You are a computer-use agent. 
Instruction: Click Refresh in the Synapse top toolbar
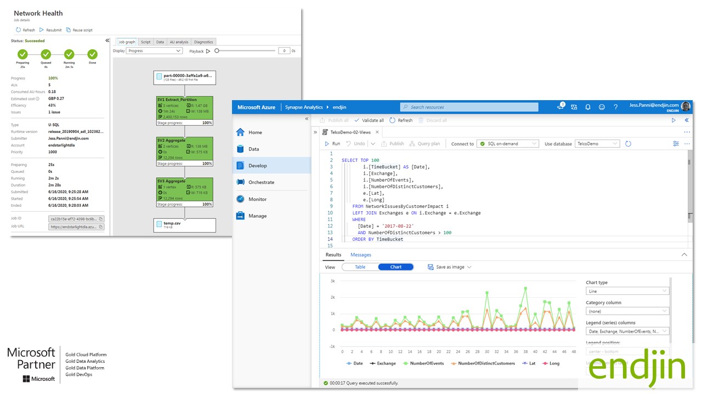[x=401, y=120]
